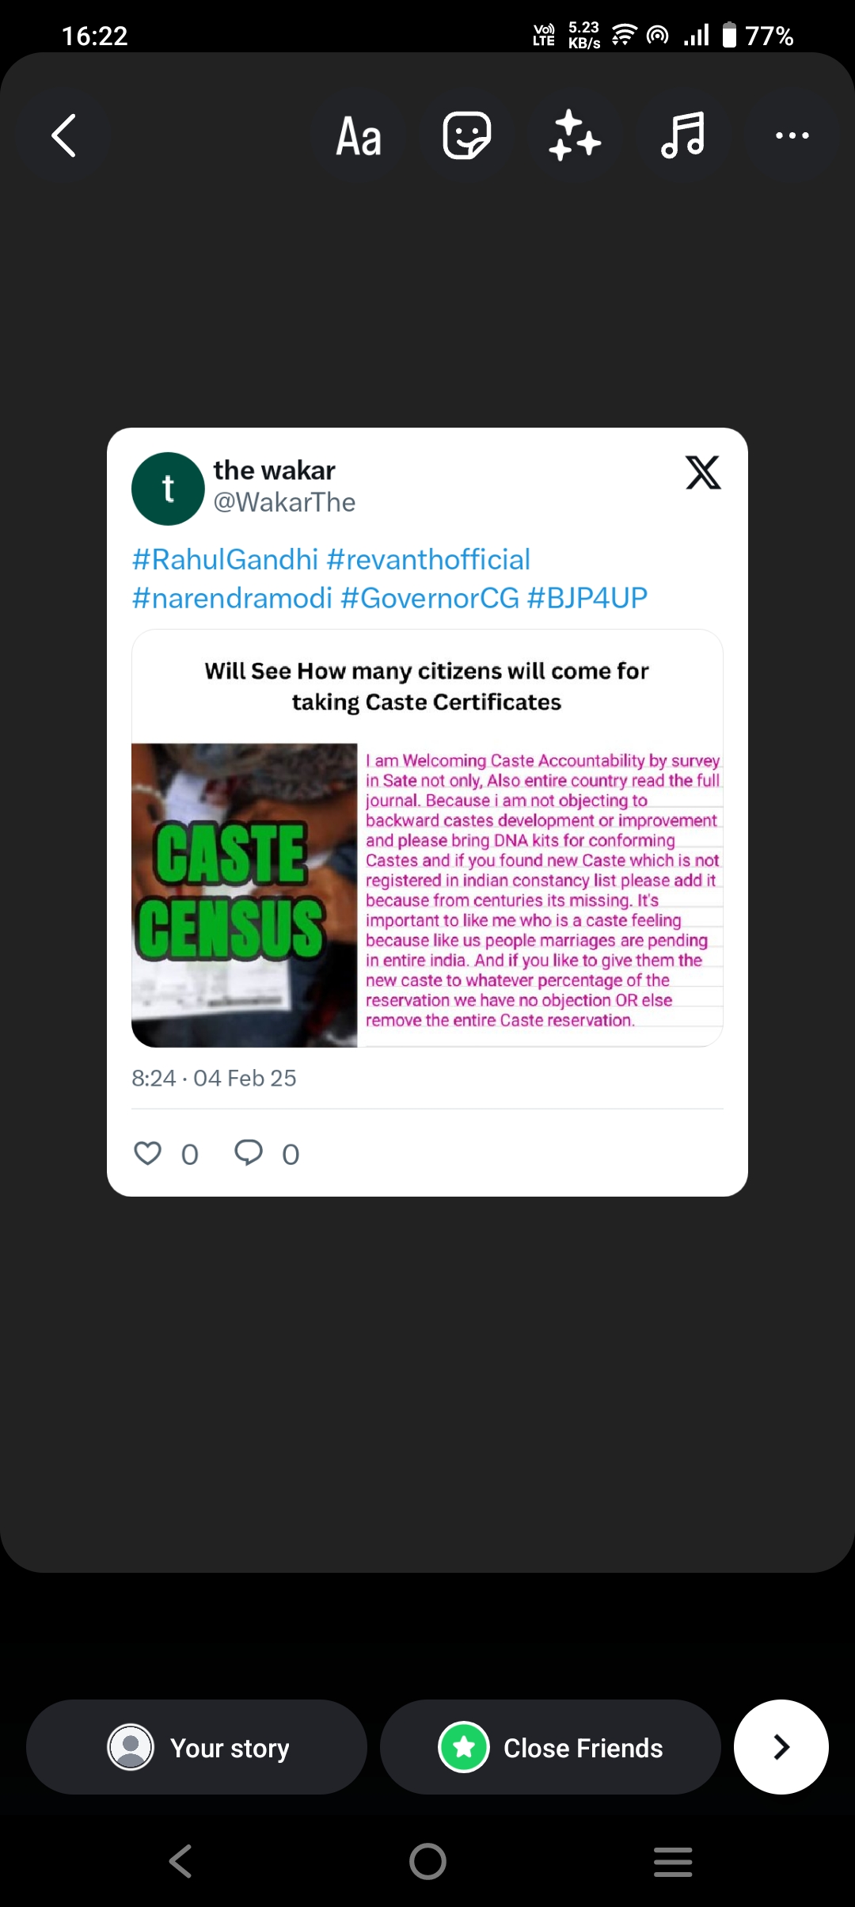The height and width of the screenshot is (1907, 855).
Task: Tap the @WakarThe handle
Action: (x=284, y=502)
